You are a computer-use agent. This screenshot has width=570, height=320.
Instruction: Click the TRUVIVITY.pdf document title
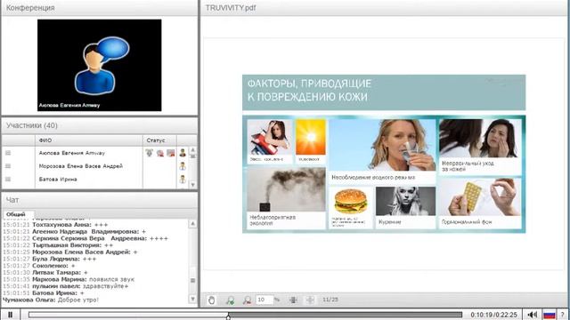pos(231,8)
